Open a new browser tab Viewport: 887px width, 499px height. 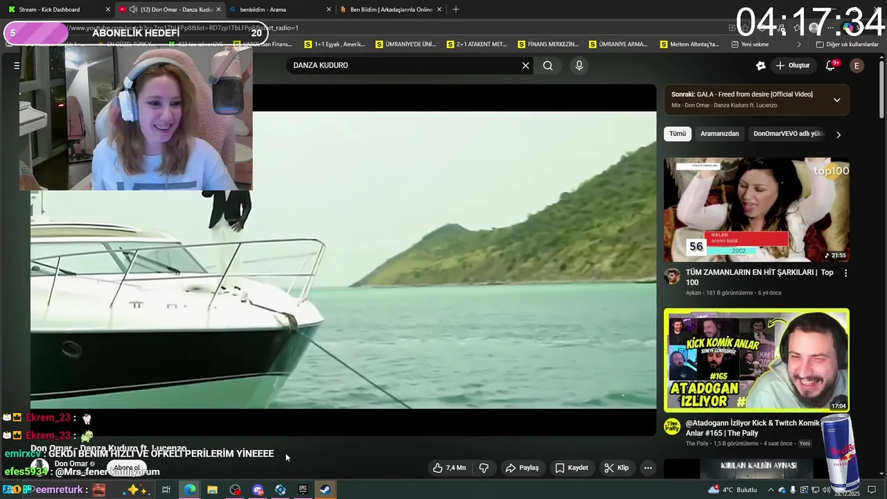click(455, 10)
